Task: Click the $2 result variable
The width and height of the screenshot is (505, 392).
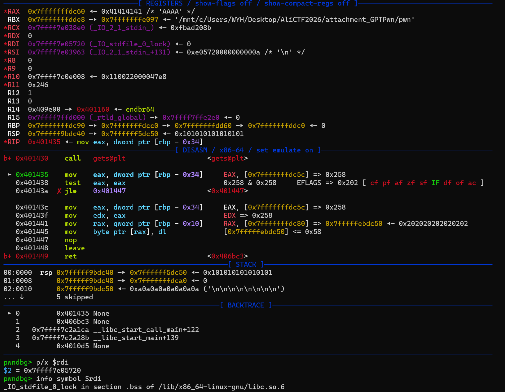Action: tap(8, 371)
